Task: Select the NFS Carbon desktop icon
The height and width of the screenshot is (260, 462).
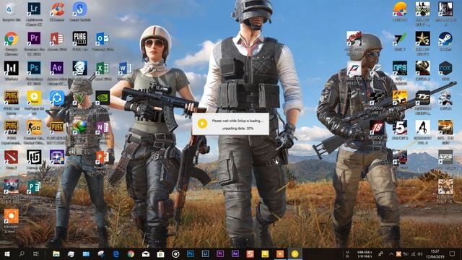Action: [400, 68]
